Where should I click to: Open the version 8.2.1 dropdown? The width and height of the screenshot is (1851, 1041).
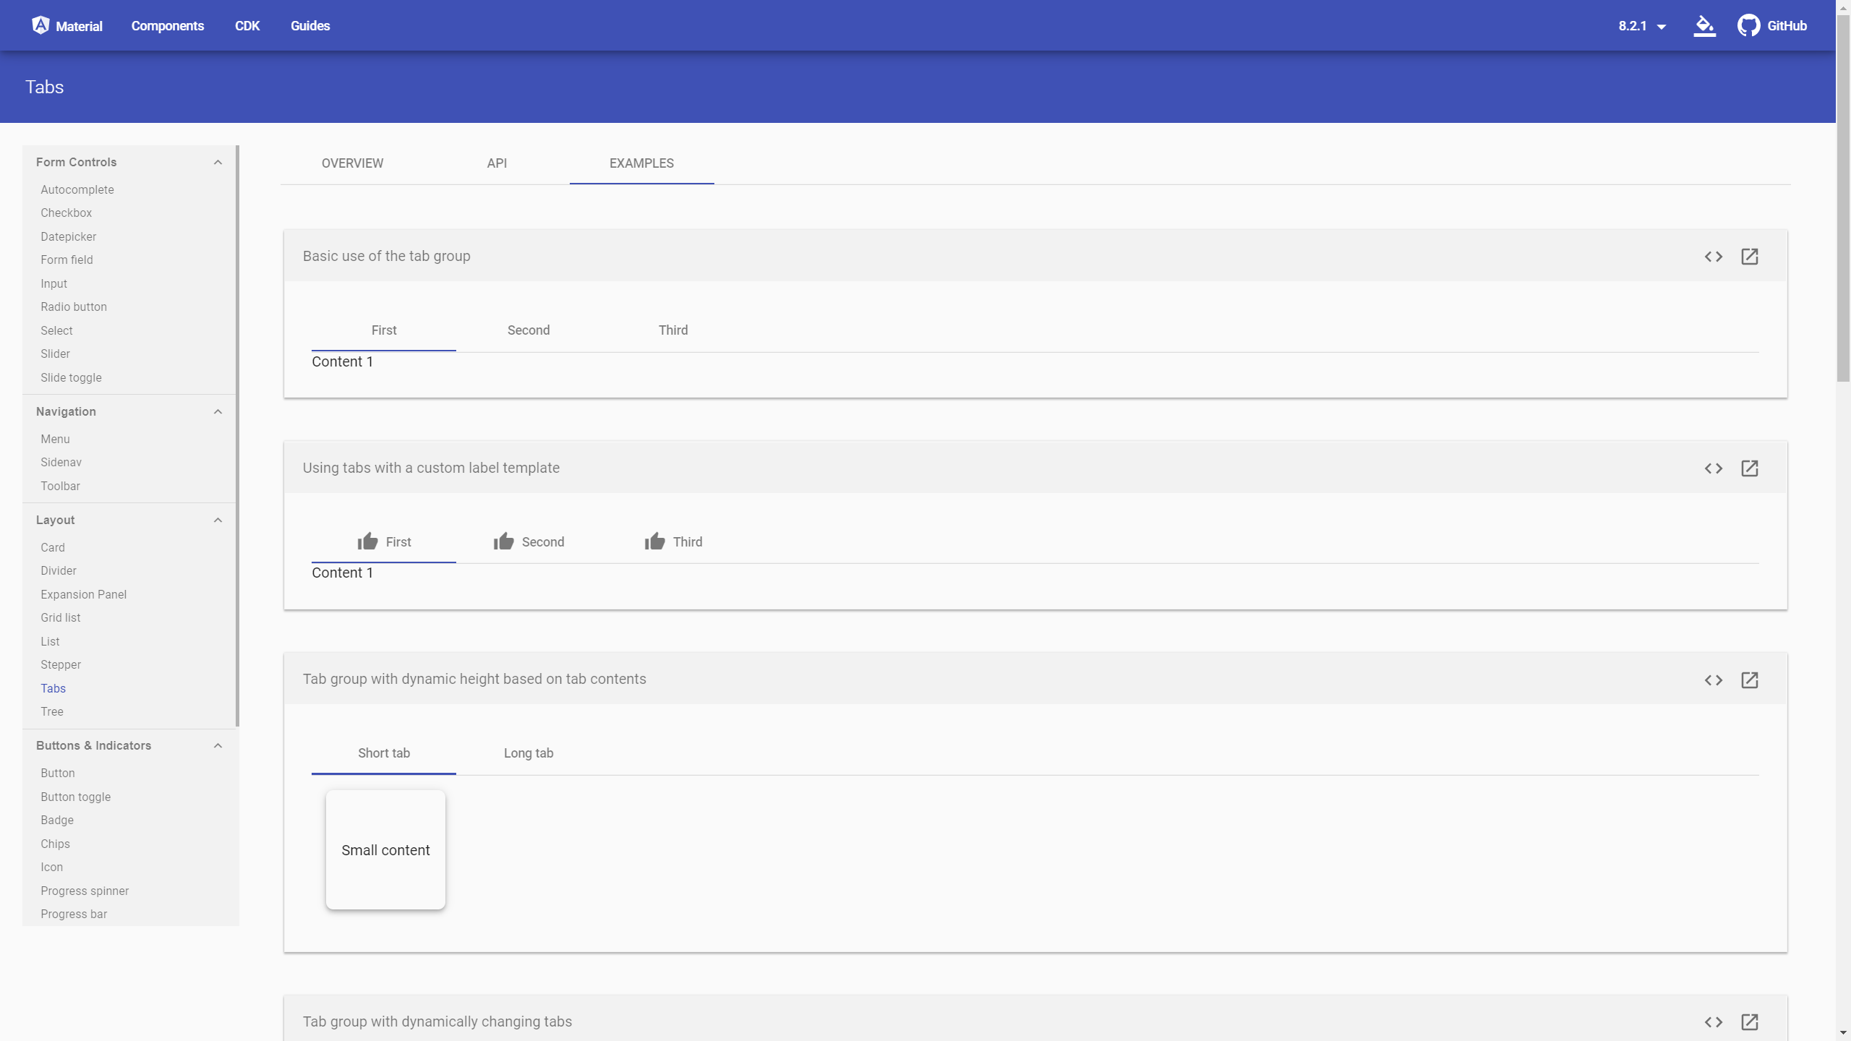[x=1641, y=25]
